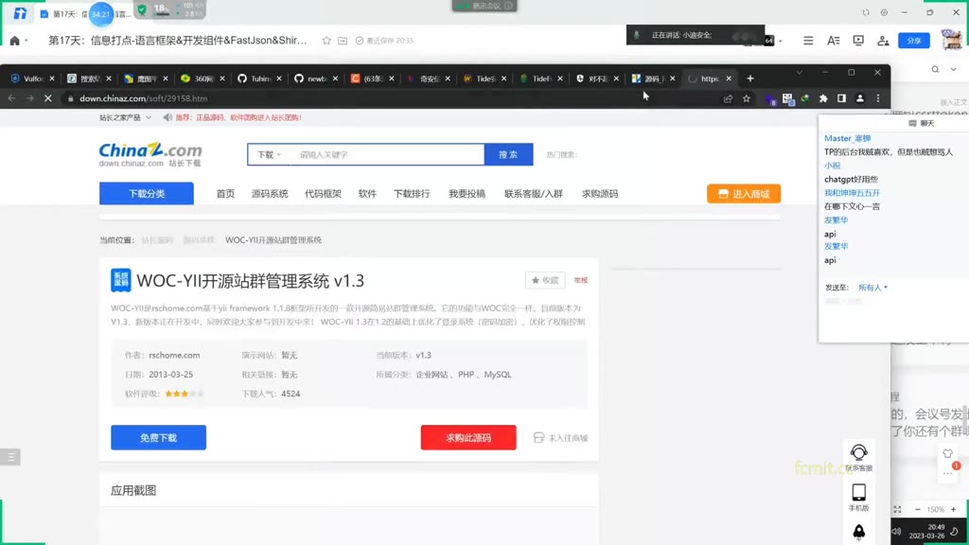
Task: Expand the tab search chevron in browser
Action: click(799, 72)
